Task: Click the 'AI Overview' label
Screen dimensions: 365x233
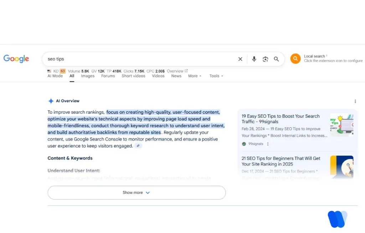Action: click(x=67, y=101)
